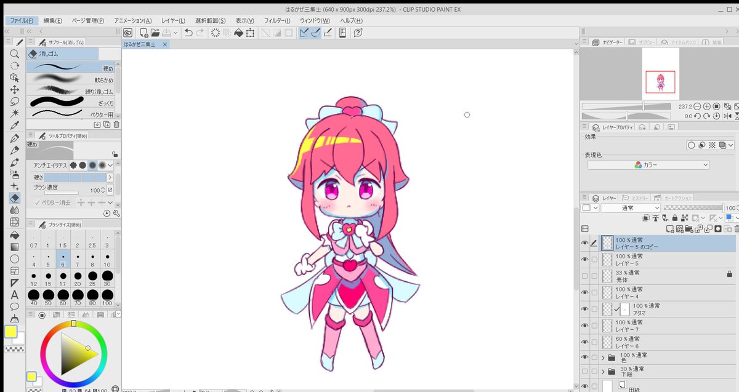Click the Scale/Rotate transform icon
Screen dimensions: 739x392
(x=250, y=33)
